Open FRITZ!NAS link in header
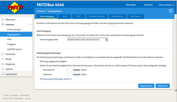The height and width of the screenshot is (102, 177). tap(131, 5)
